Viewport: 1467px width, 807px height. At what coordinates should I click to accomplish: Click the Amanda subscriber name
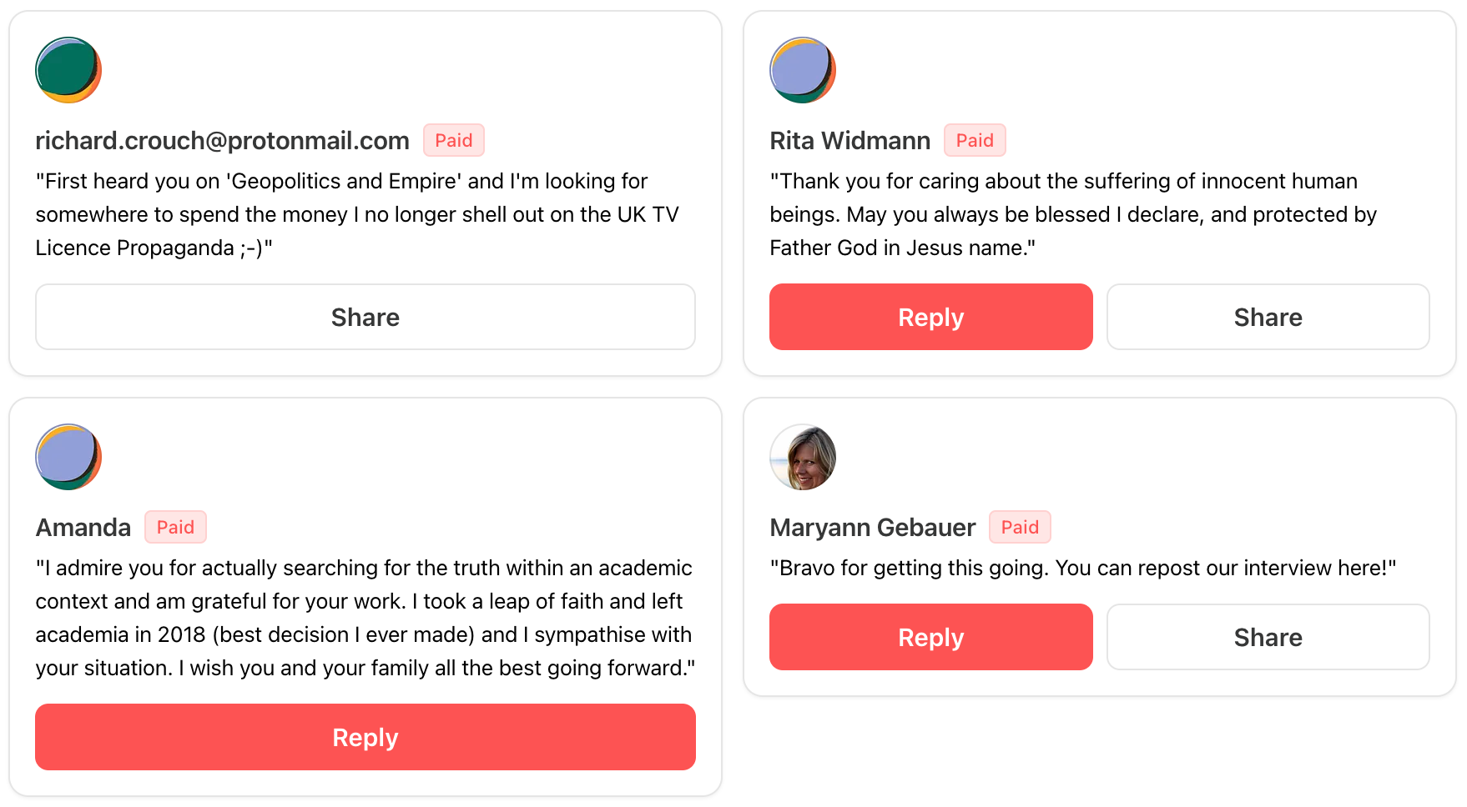(x=83, y=528)
